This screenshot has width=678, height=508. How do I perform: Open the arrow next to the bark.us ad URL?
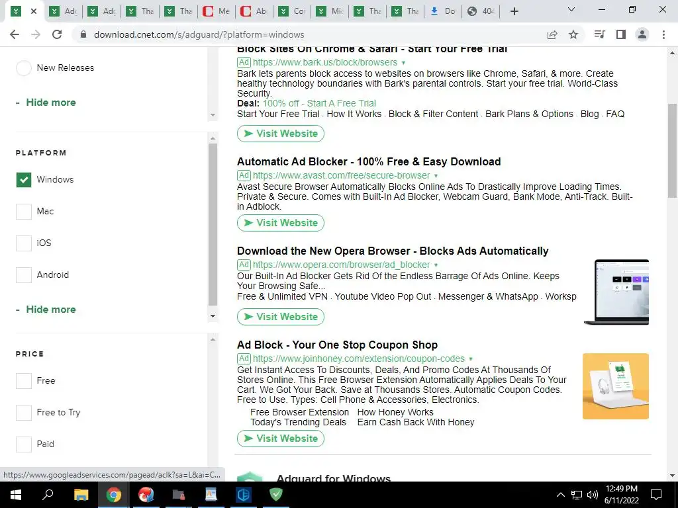[403, 63]
